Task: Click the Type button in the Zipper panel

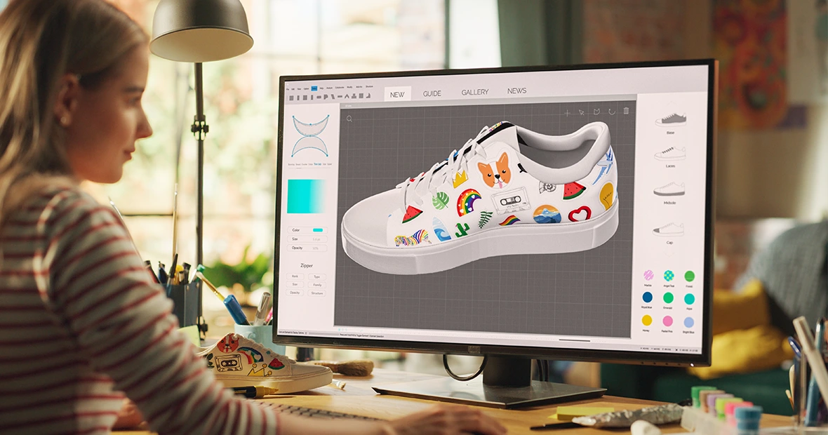Action: point(317,277)
